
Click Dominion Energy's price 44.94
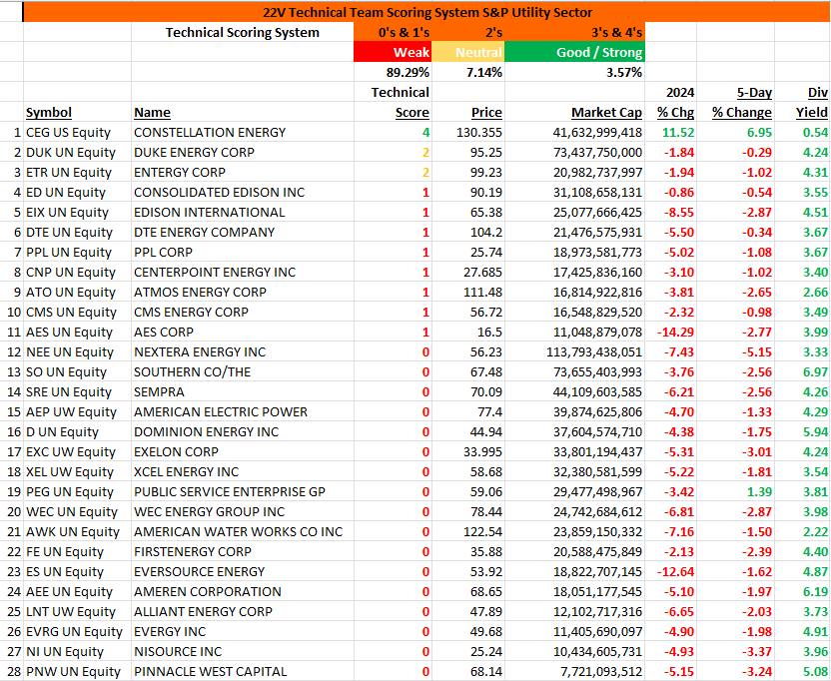468,432
